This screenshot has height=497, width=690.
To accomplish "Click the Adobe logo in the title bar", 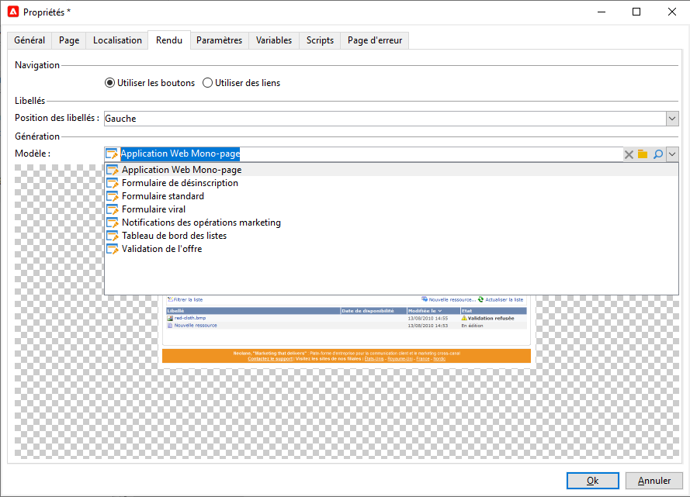I will coord(13,12).
